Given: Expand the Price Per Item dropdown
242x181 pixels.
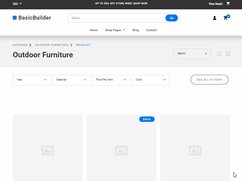Looking at the screenshot, I should coord(111,80).
